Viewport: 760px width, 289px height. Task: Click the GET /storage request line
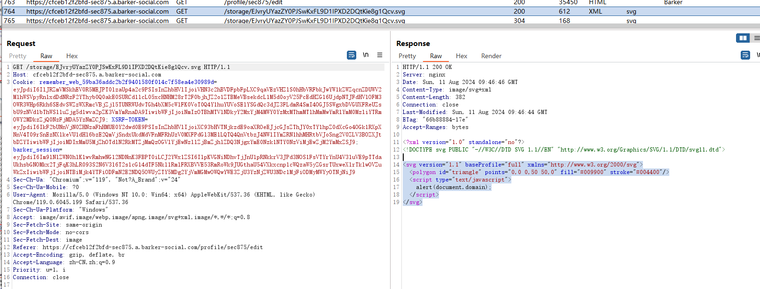[x=121, y=67]
